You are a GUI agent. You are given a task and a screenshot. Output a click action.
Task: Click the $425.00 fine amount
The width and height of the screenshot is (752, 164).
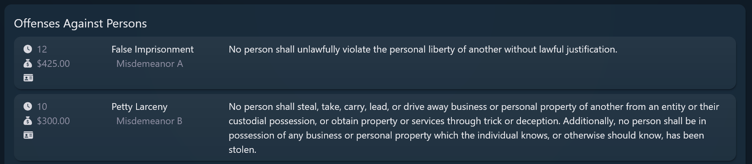tap(53, 64)
